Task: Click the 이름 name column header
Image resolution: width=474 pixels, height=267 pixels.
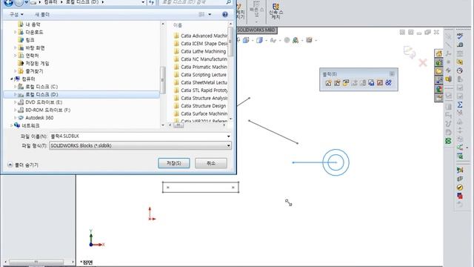Action: [178, 25]
